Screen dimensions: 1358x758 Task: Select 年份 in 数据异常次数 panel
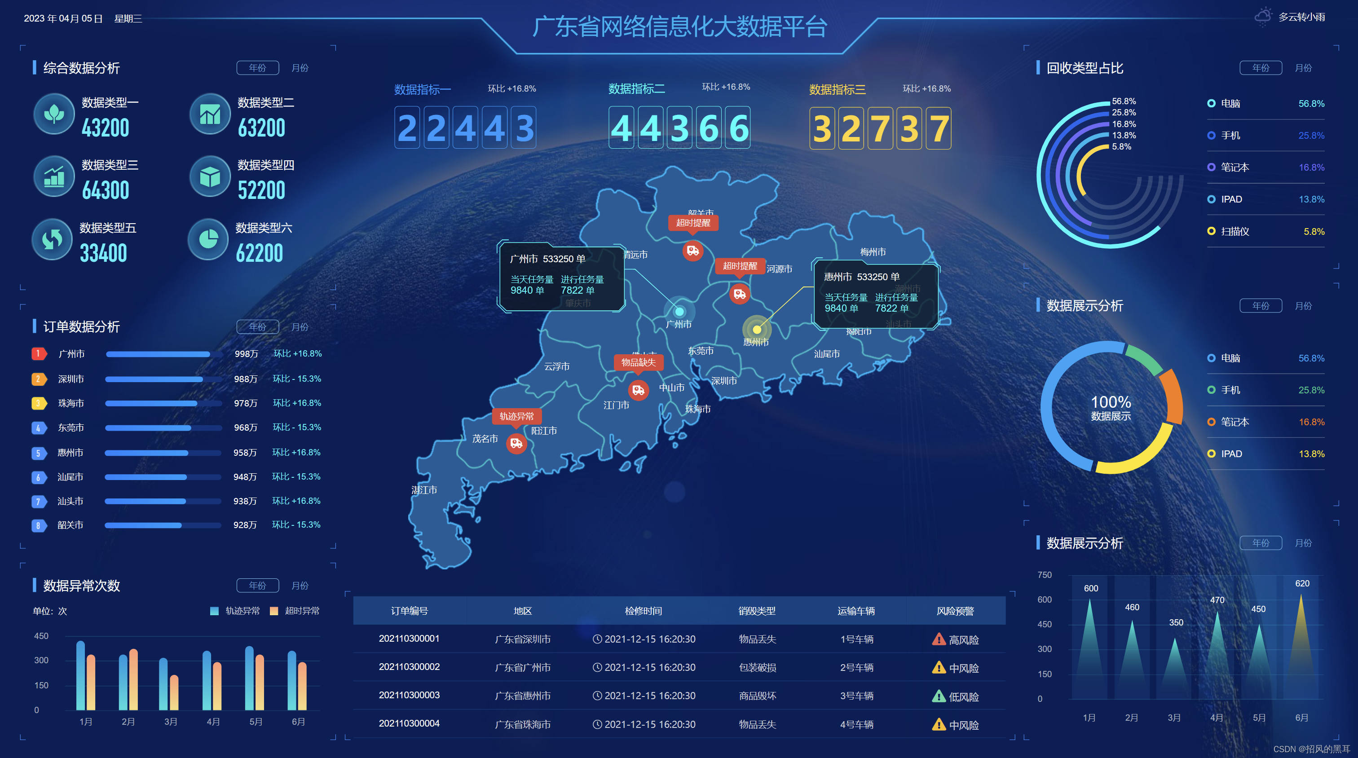[257, 586]
